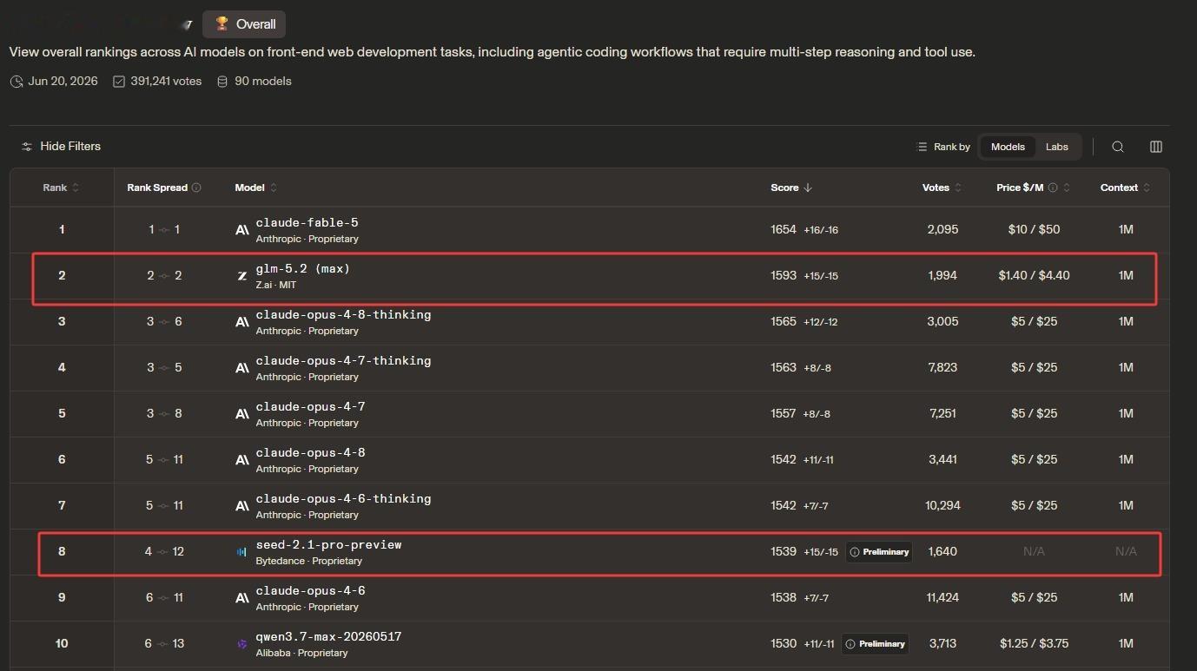Open the seed-2.1-pro-preview model link
The height and width of the screenshot is (671, 1197).
(x=328, y=545)
